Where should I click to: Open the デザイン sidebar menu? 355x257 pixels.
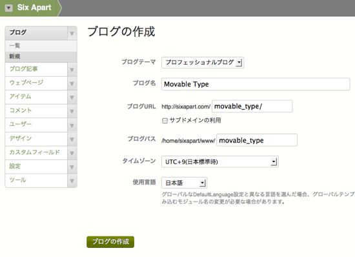pyautogui.click(x=36, y=139)
